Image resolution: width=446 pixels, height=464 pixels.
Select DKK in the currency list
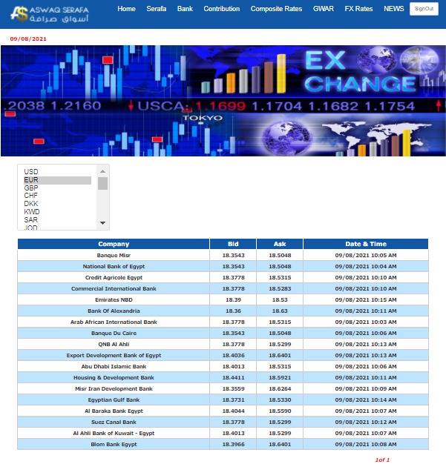(57, 204)
